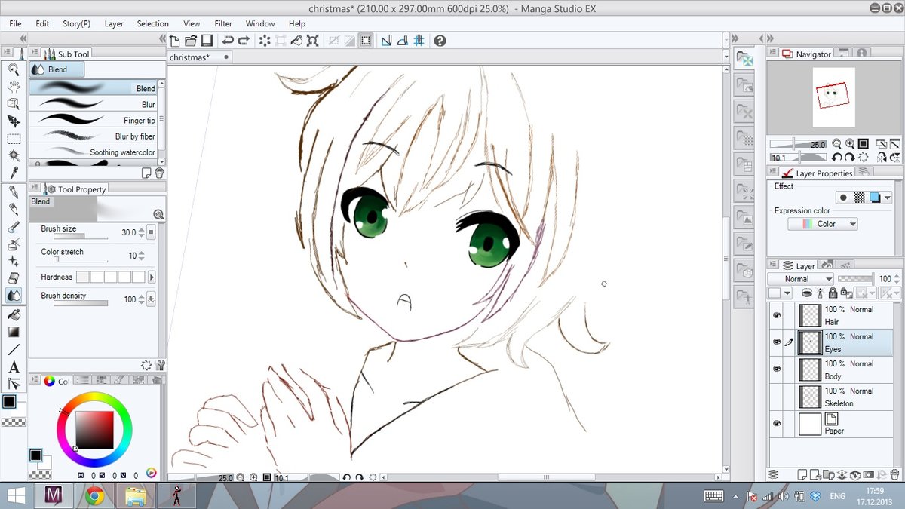Viewport: 905px width, 509px height.
Task: Hide the Hair layer
Action: point(776,315)
